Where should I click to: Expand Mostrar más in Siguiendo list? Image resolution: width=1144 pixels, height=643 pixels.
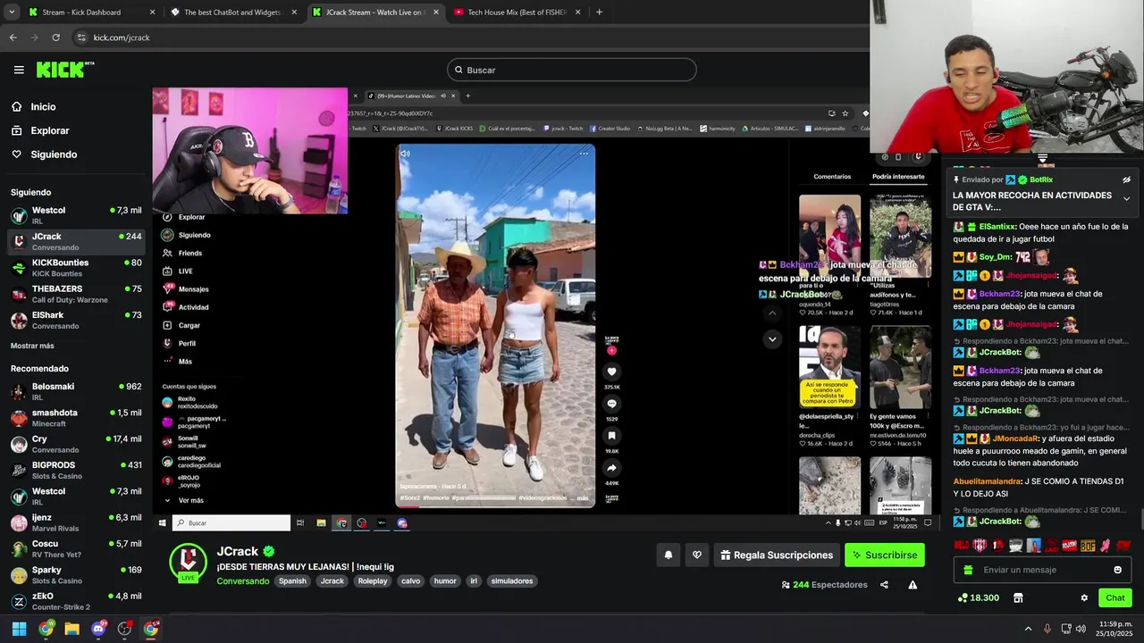(32, 346)
